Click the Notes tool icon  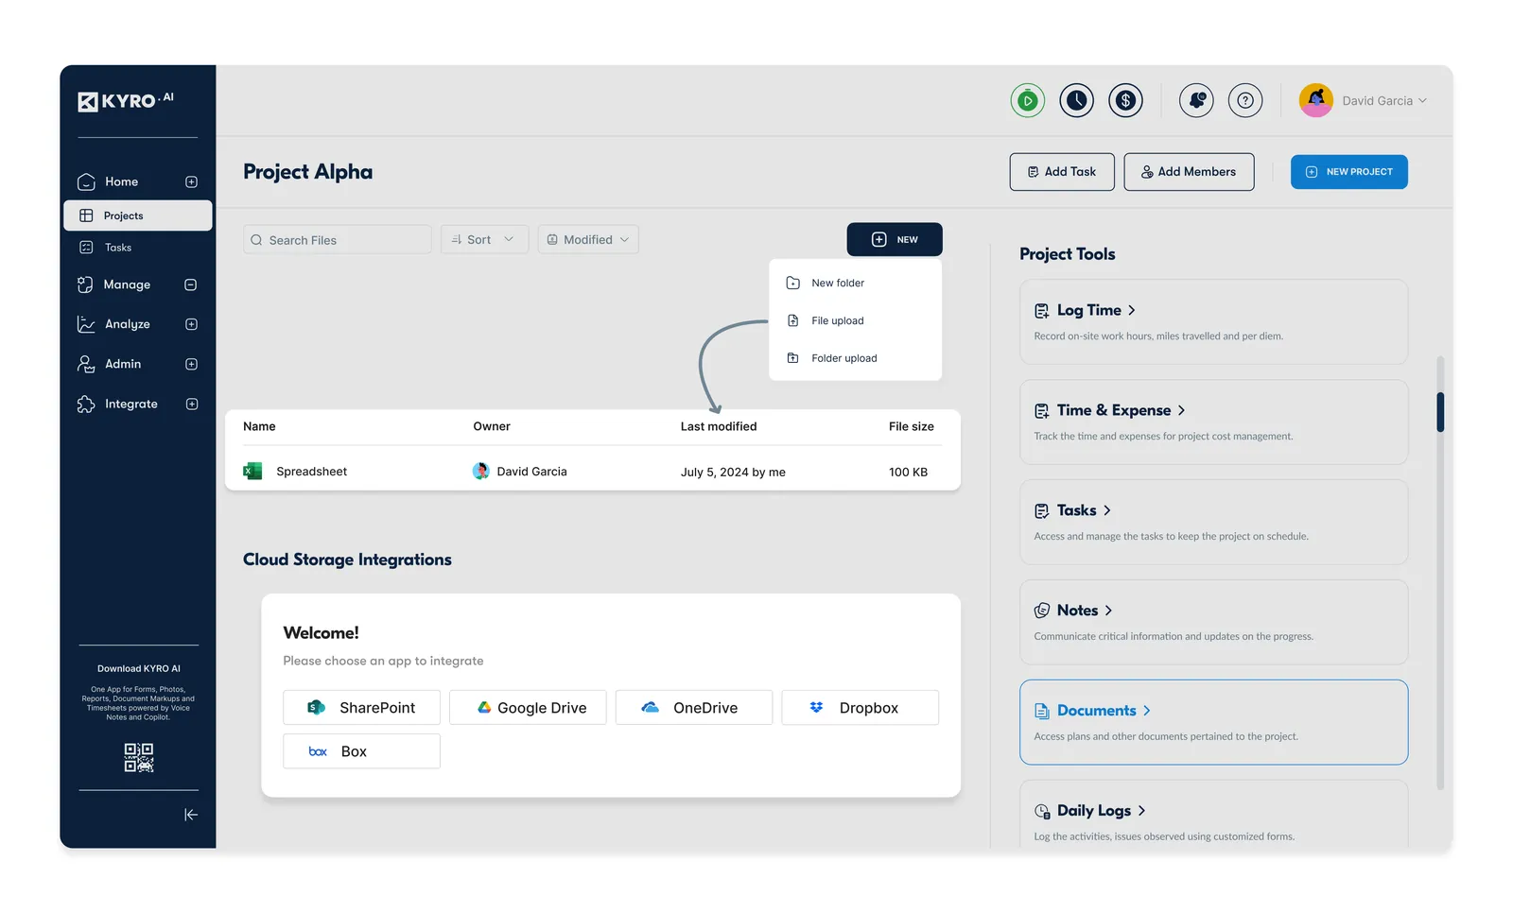point(1041,611)
